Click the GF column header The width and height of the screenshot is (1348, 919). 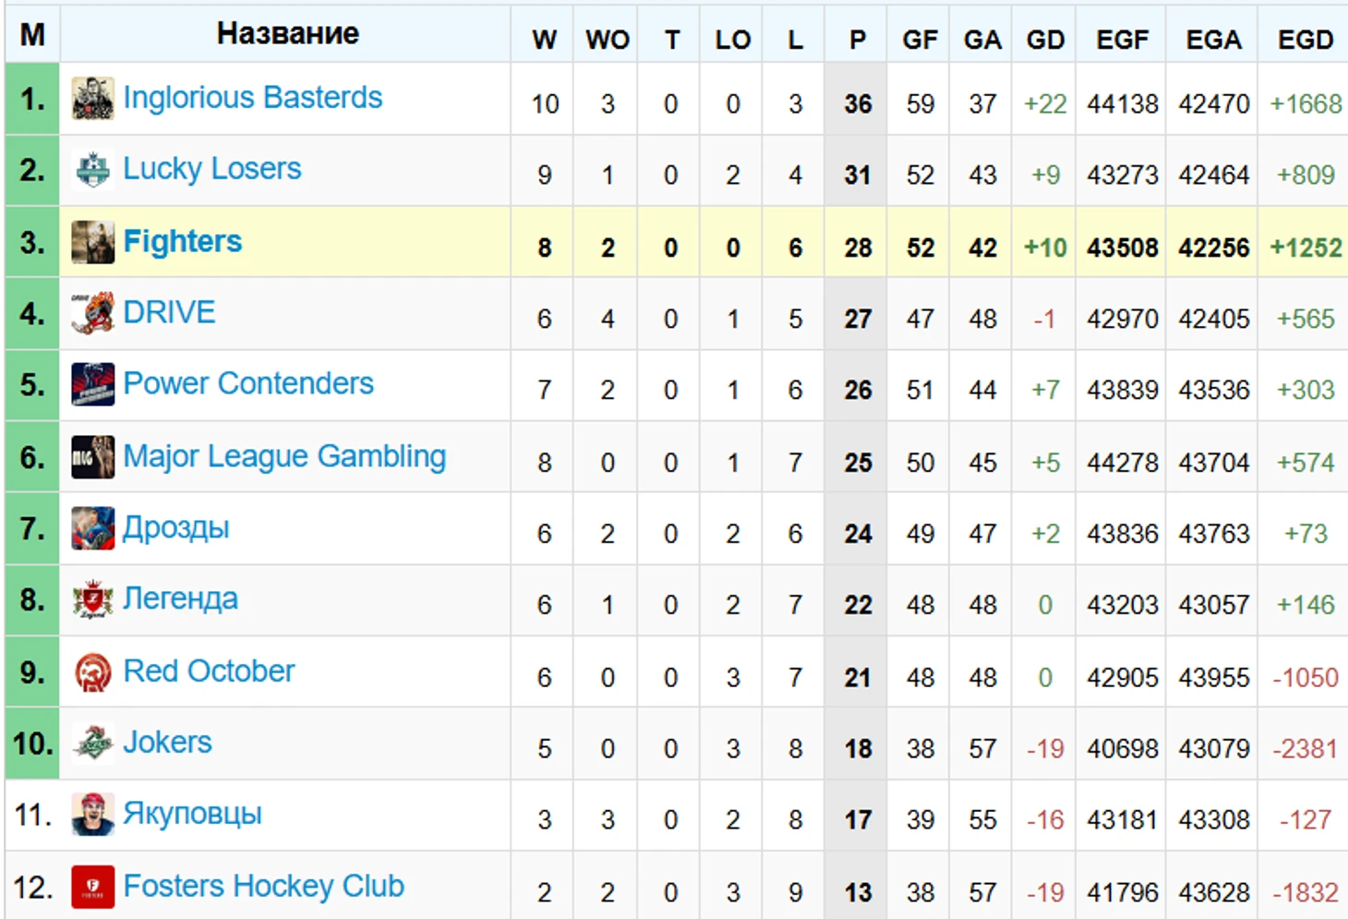920,40
